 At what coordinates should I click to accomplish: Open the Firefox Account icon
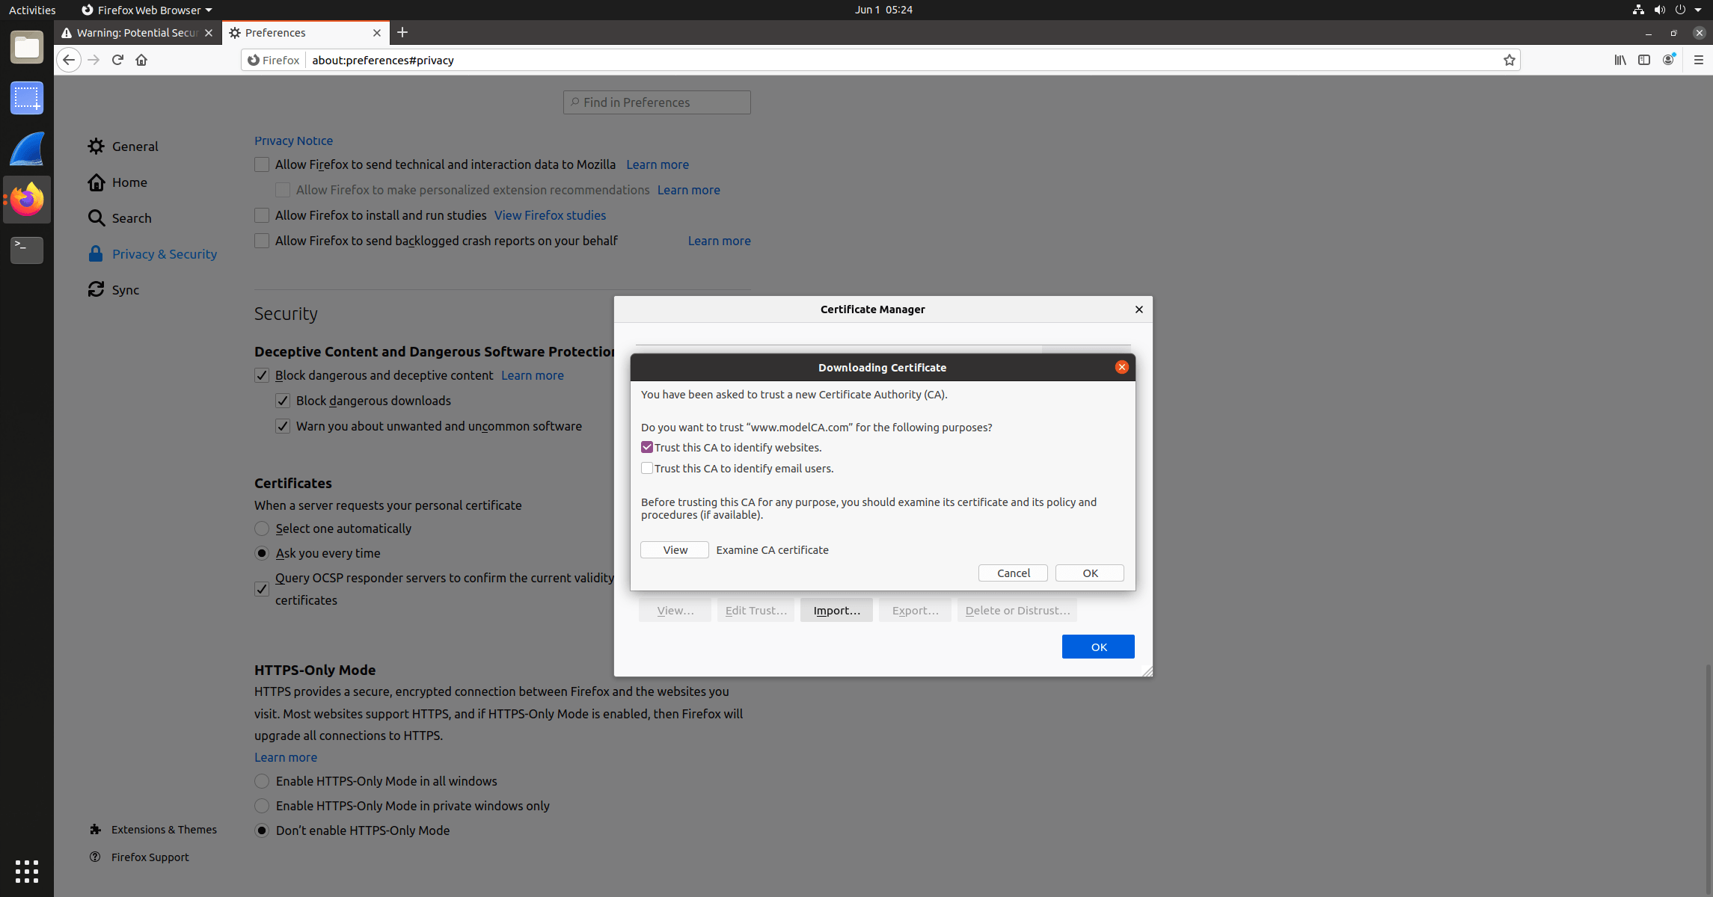coord(1668,60)
